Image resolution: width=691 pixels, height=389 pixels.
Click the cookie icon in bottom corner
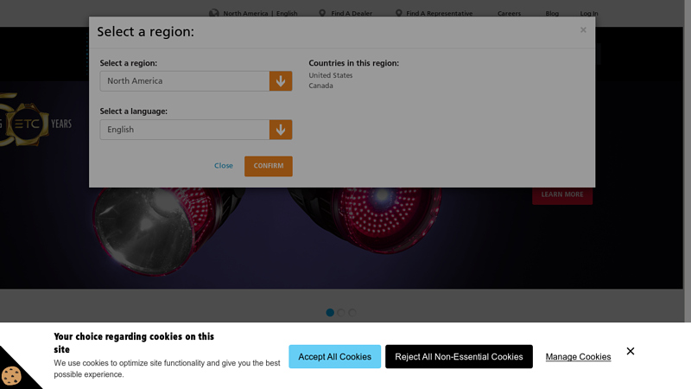coord(11,375)
